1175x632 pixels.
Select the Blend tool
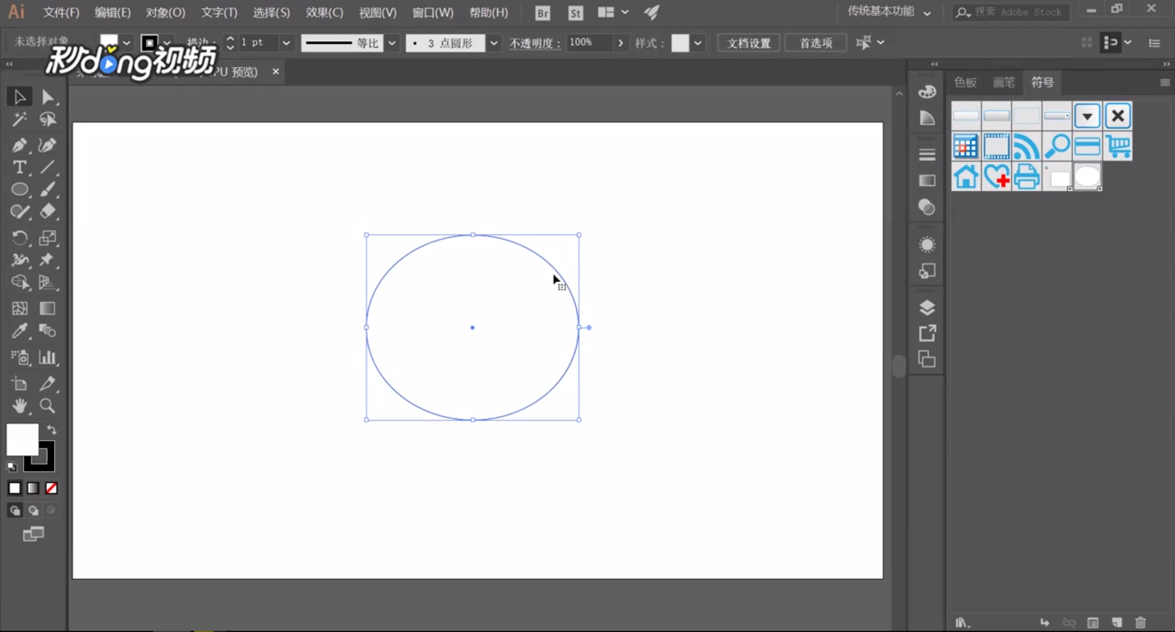(47, 331)
